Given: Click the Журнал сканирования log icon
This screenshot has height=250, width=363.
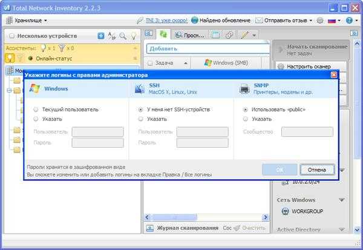Looking at the screenshot, I should [150, 228].
